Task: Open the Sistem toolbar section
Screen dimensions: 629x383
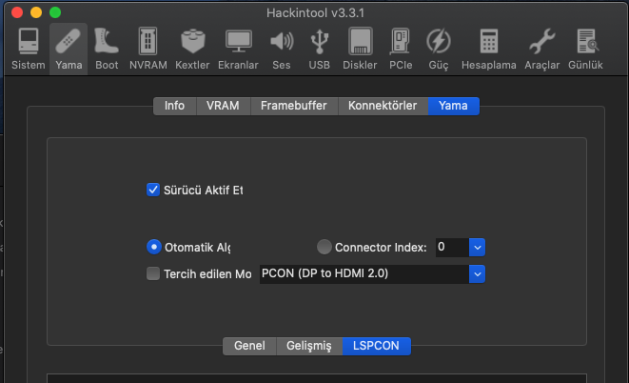Action: [x=28, y=48]
